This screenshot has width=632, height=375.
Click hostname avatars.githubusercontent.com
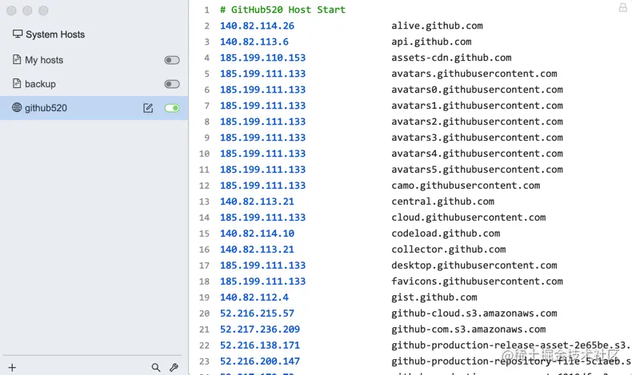pyautogui.click(x=474, y=74)
